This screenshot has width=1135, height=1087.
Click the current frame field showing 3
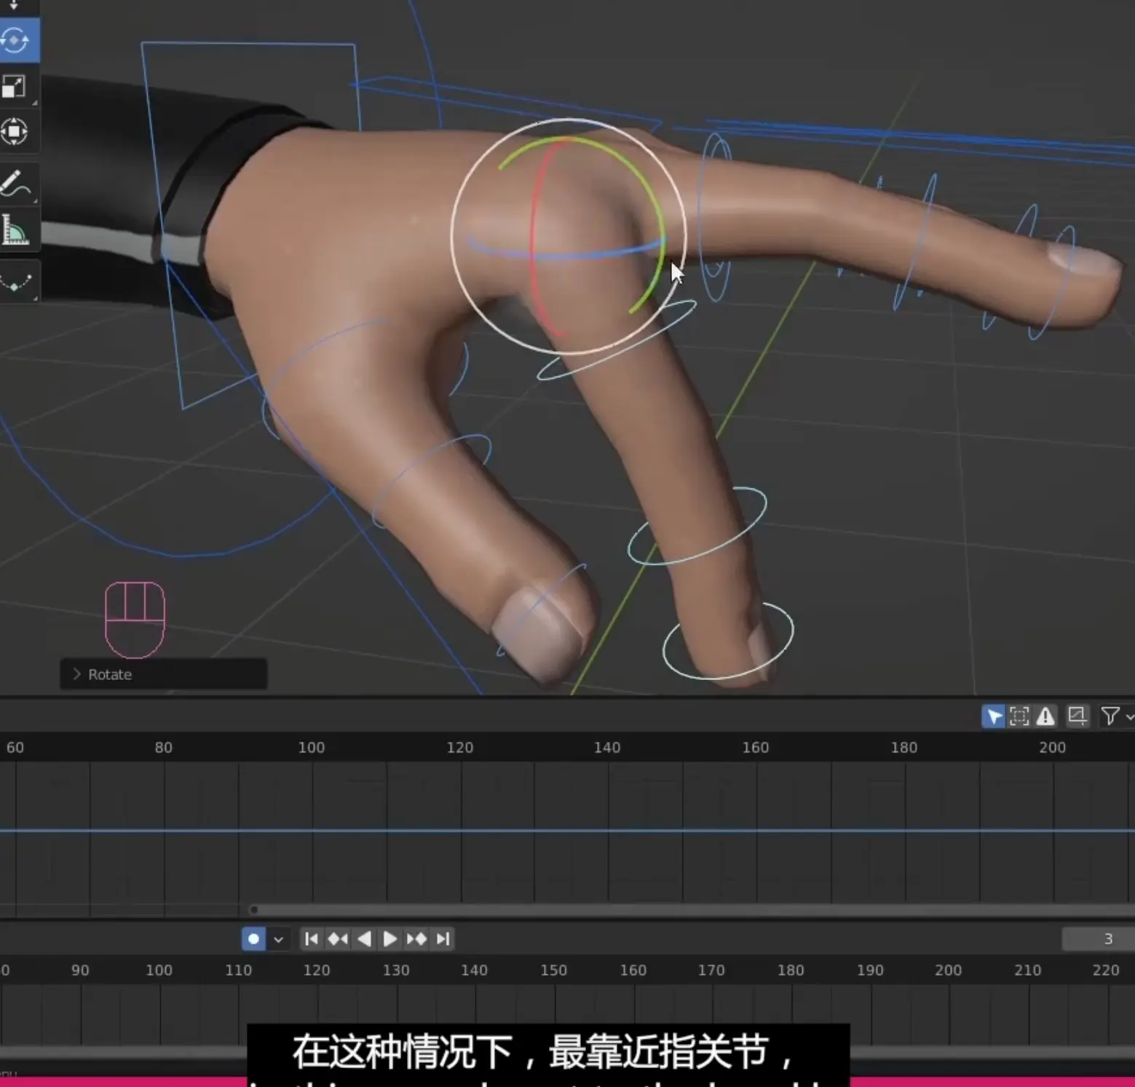[x=1098, y=938]
